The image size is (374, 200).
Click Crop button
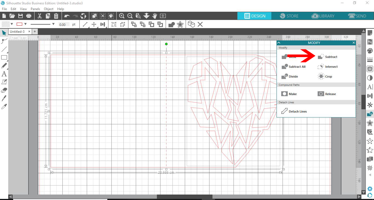tap(325, 77)
